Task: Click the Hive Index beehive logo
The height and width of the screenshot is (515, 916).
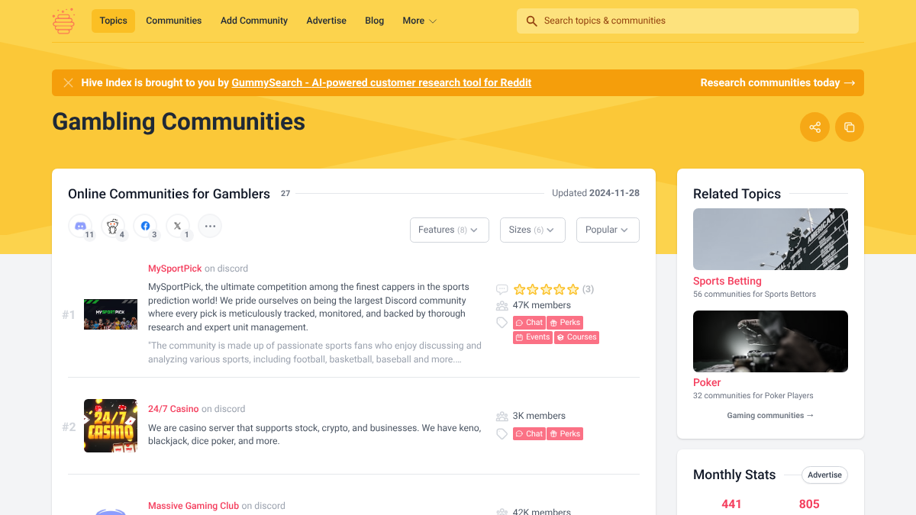Action: tap(64, 21)
